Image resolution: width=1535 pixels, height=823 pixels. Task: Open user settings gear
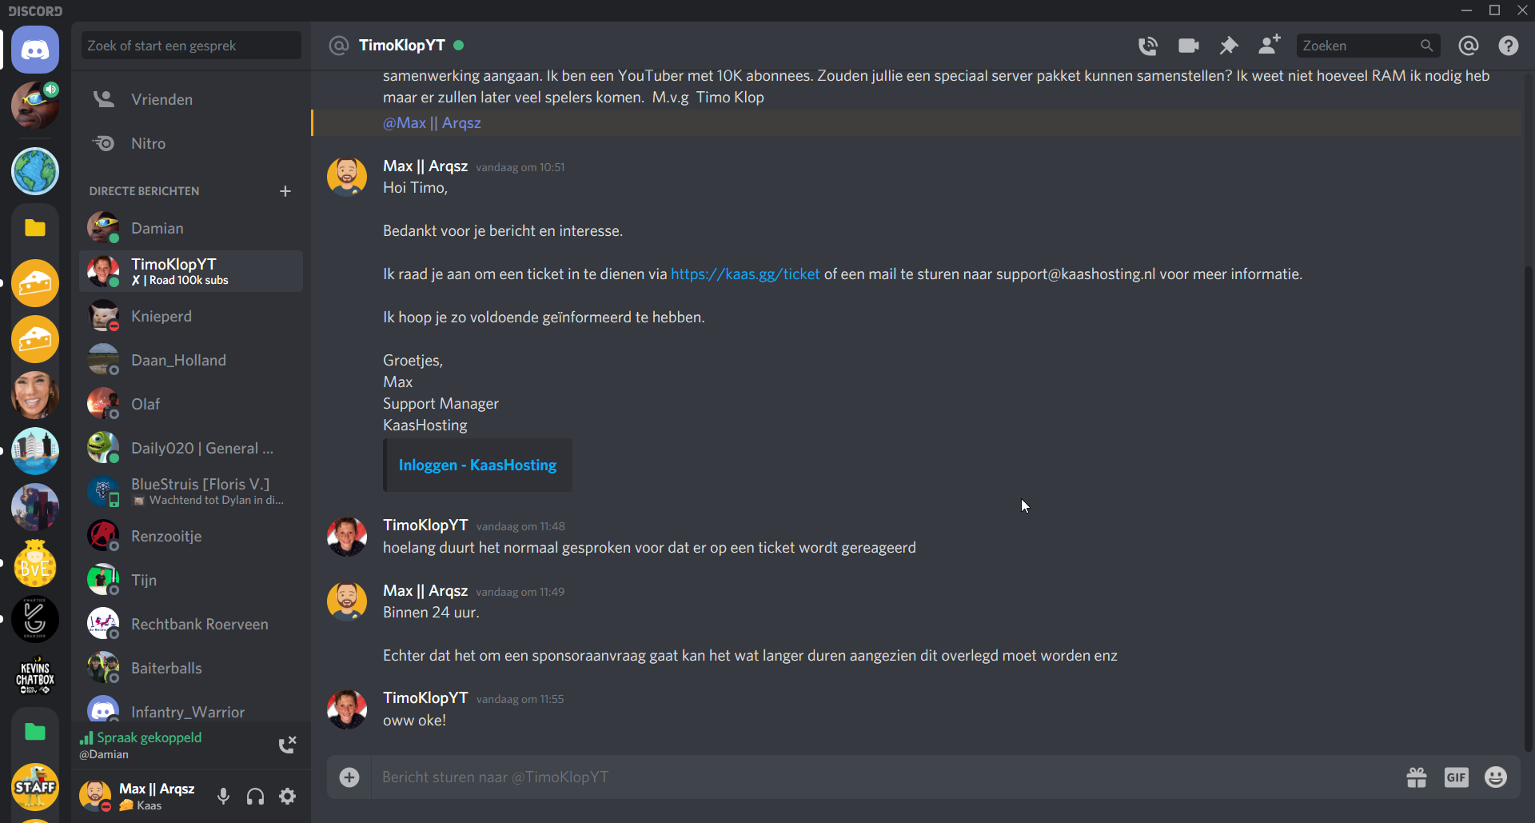coord(288,797)
